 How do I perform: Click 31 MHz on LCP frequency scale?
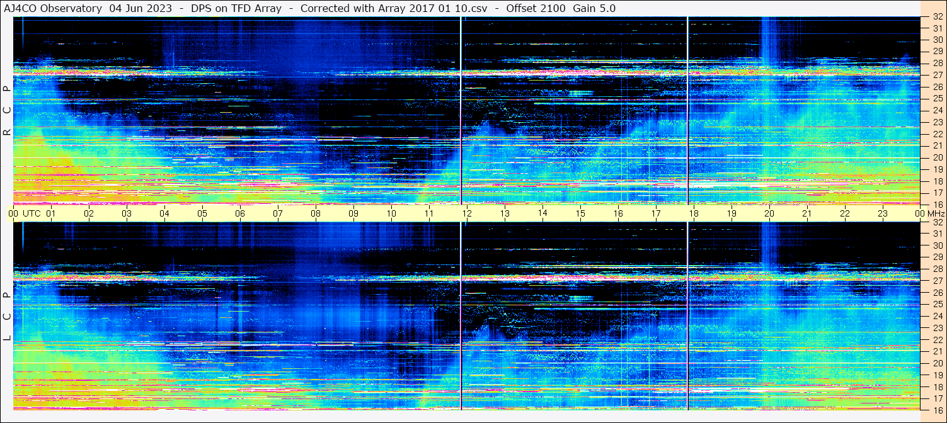(x=937, y=234)
